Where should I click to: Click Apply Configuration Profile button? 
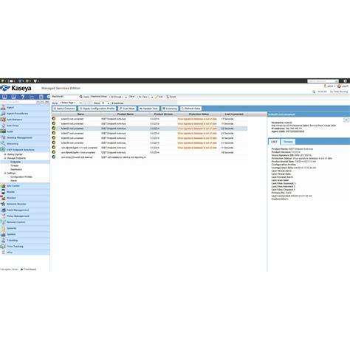coord(97,109)
